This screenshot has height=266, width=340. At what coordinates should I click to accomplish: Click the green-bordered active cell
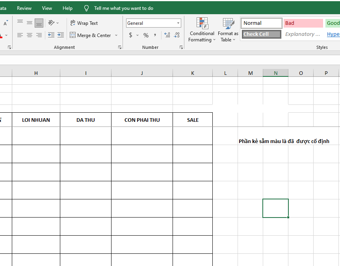[276, 208]
